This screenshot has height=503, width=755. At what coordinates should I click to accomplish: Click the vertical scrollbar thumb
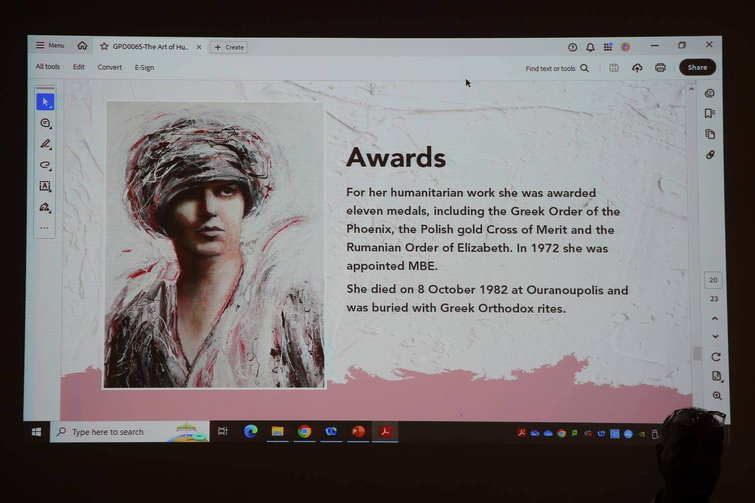pyautogui.click(x=697, y=354)
